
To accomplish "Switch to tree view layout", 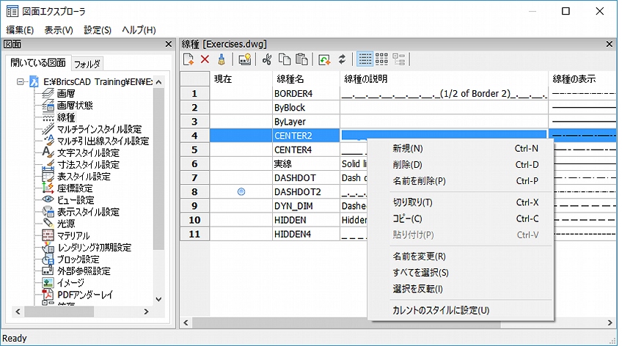I will (x=399, y=59).
